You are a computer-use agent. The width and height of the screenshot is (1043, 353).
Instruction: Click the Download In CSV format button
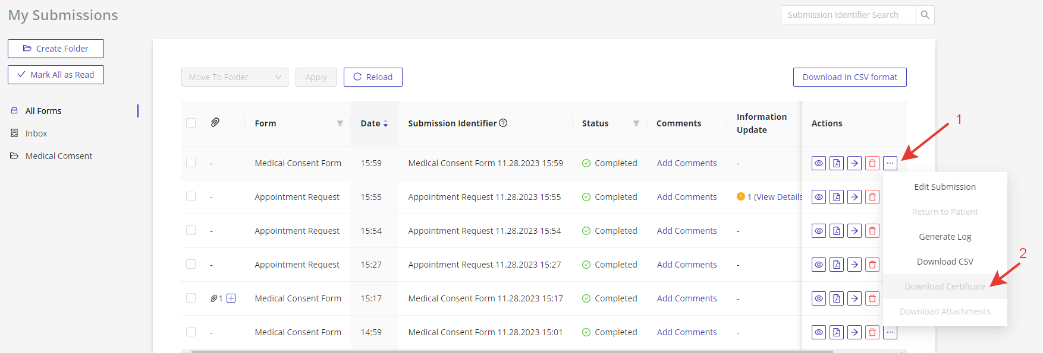point(849,77)
